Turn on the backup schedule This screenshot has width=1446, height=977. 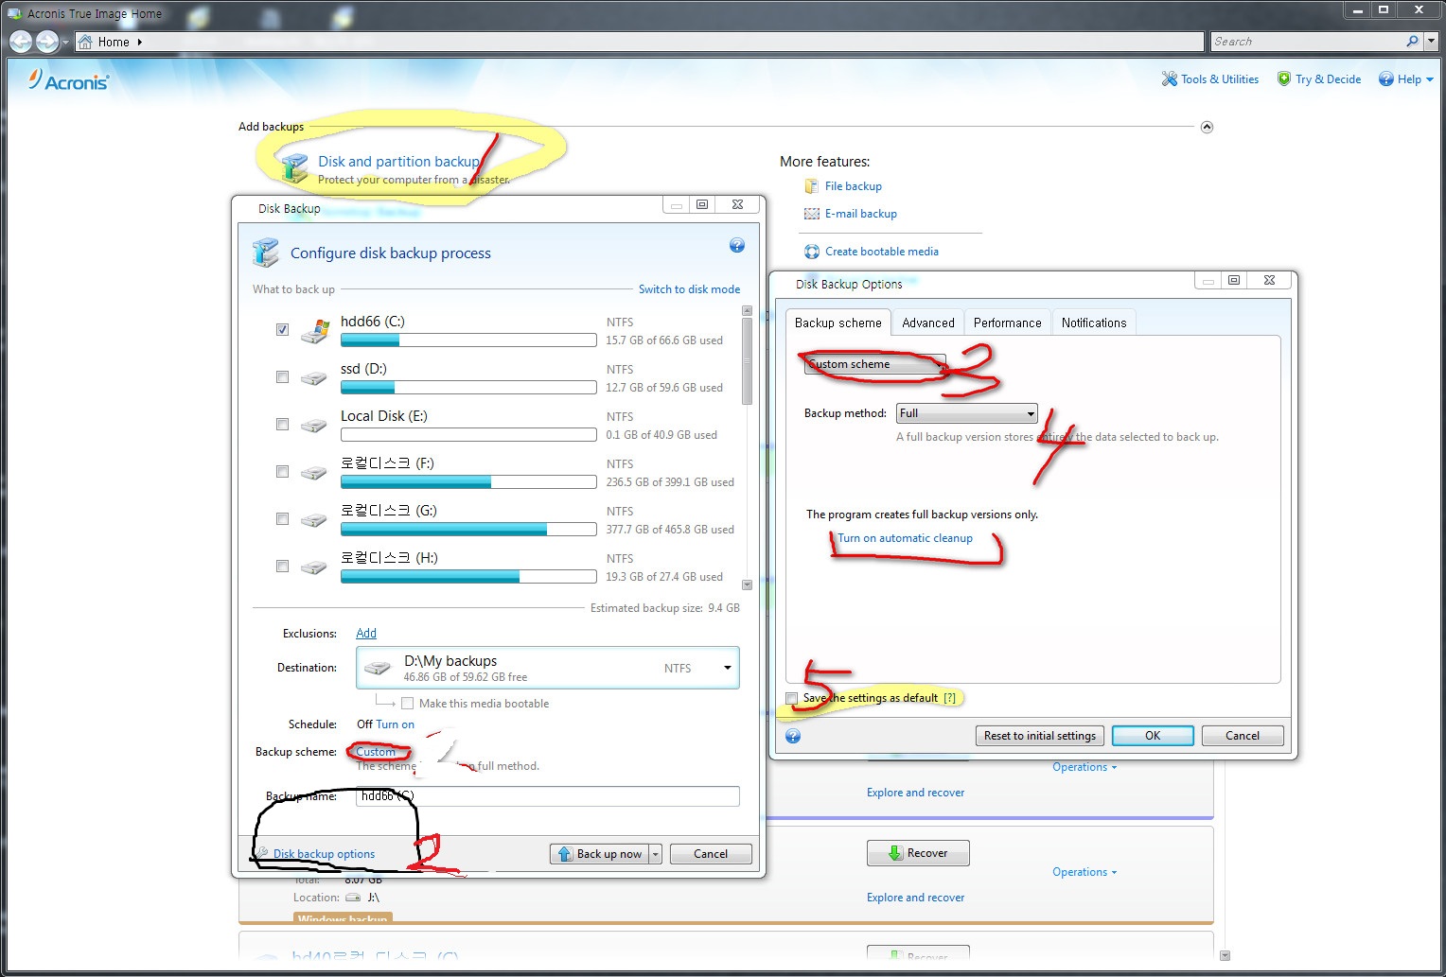pyautogui.click(x=396, y=724)
